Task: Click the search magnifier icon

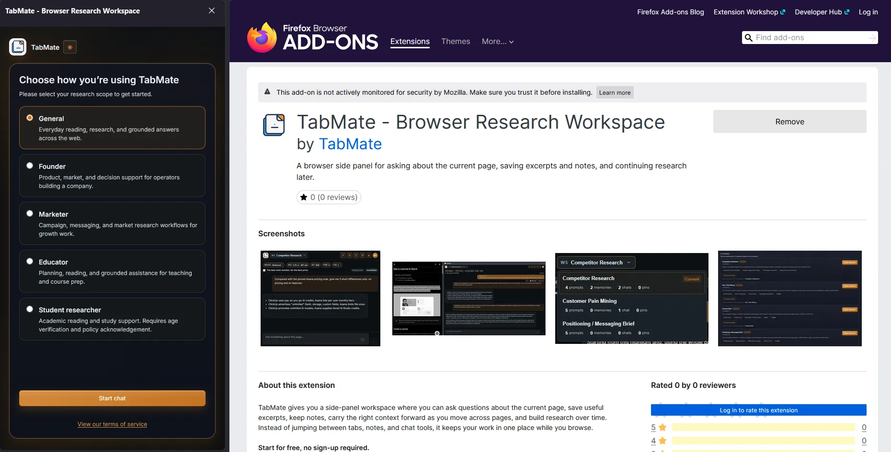Action: click(x=749, y=38)
